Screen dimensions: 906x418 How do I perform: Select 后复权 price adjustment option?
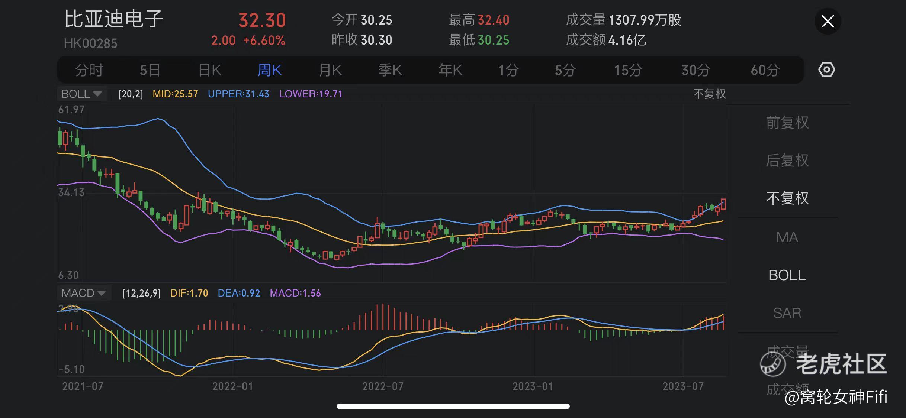click(787, 161)
